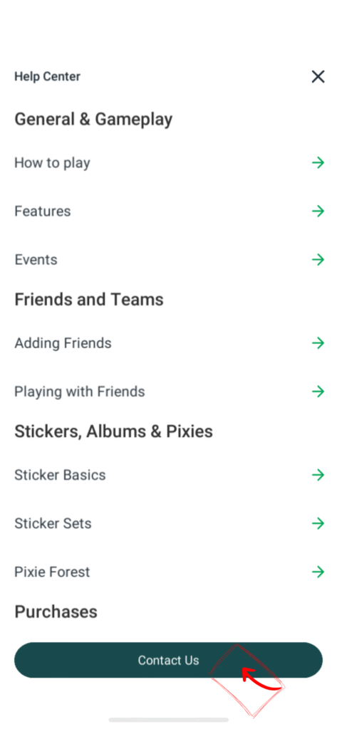Tap the Help Center title
This screenshot has width=337, height=729.
point(48,77)
